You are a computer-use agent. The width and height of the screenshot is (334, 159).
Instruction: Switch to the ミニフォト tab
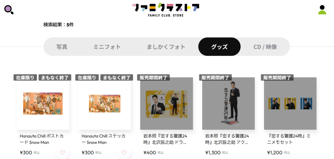click(x=107, y=47)
